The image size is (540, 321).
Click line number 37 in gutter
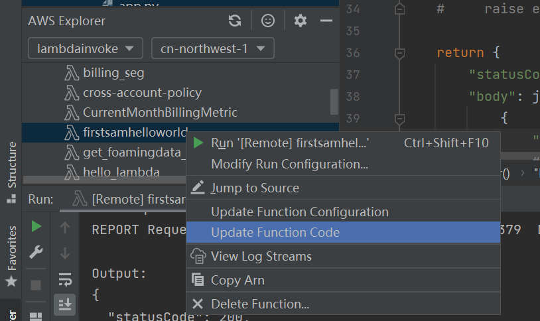click(x=353, y=75)
